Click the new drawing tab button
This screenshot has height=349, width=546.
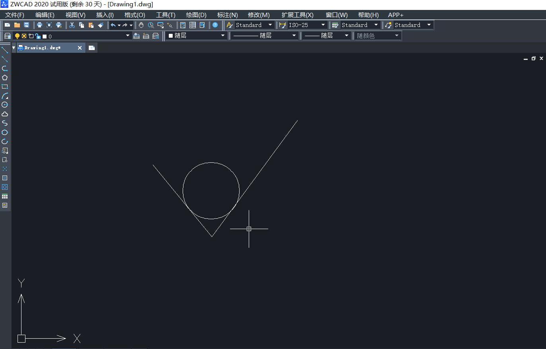coord(92,48)
